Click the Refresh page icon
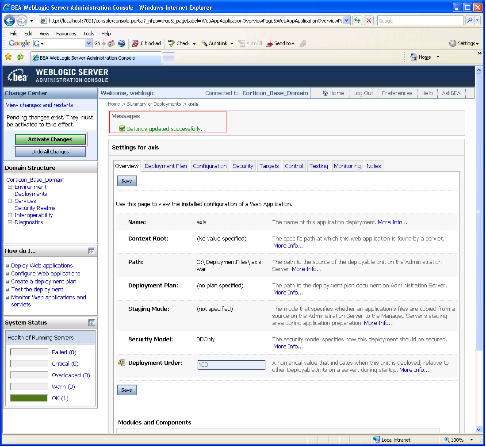The image size is (486, 447). [x=357, y=20]
